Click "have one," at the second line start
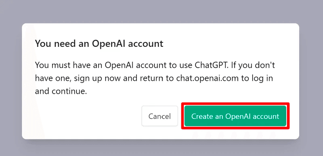323x156 pixels. (x=53, y=78)
